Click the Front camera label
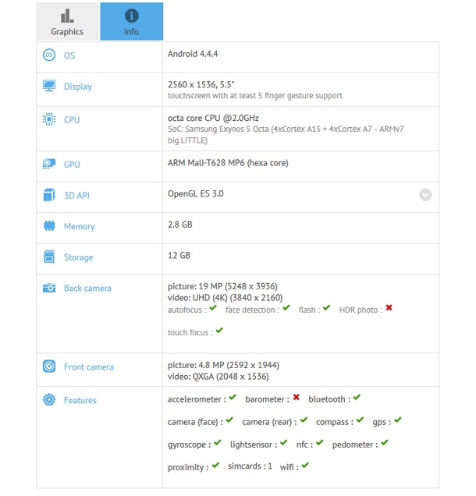This screenshot has height=496, width=476. coord(89,367)
